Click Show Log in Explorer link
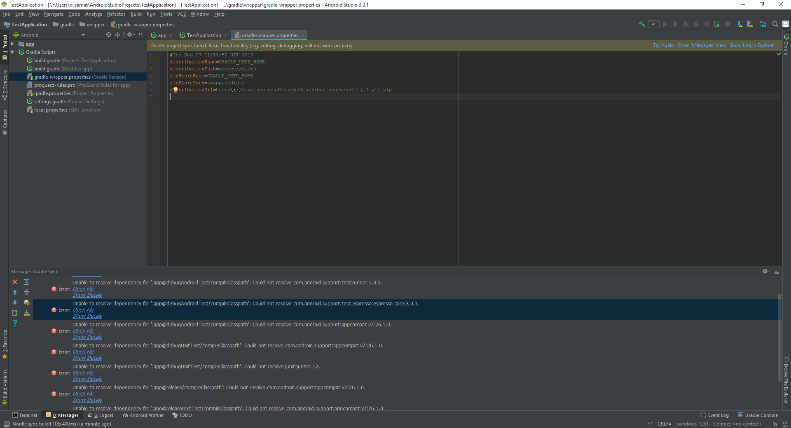Screen dimensions: 791x428 (x=752, y=46)
